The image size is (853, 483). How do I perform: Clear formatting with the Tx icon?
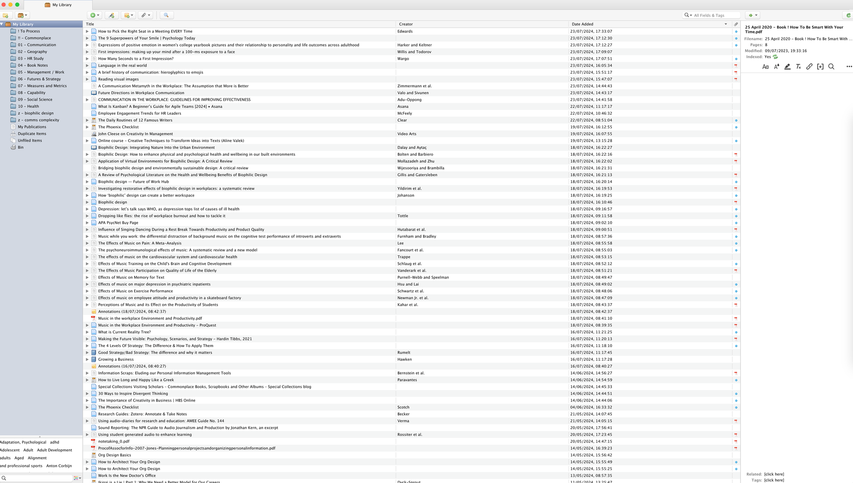[x=798, y=67]
